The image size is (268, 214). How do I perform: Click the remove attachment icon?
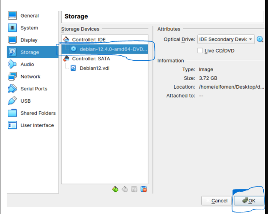(x=144, y=189)
